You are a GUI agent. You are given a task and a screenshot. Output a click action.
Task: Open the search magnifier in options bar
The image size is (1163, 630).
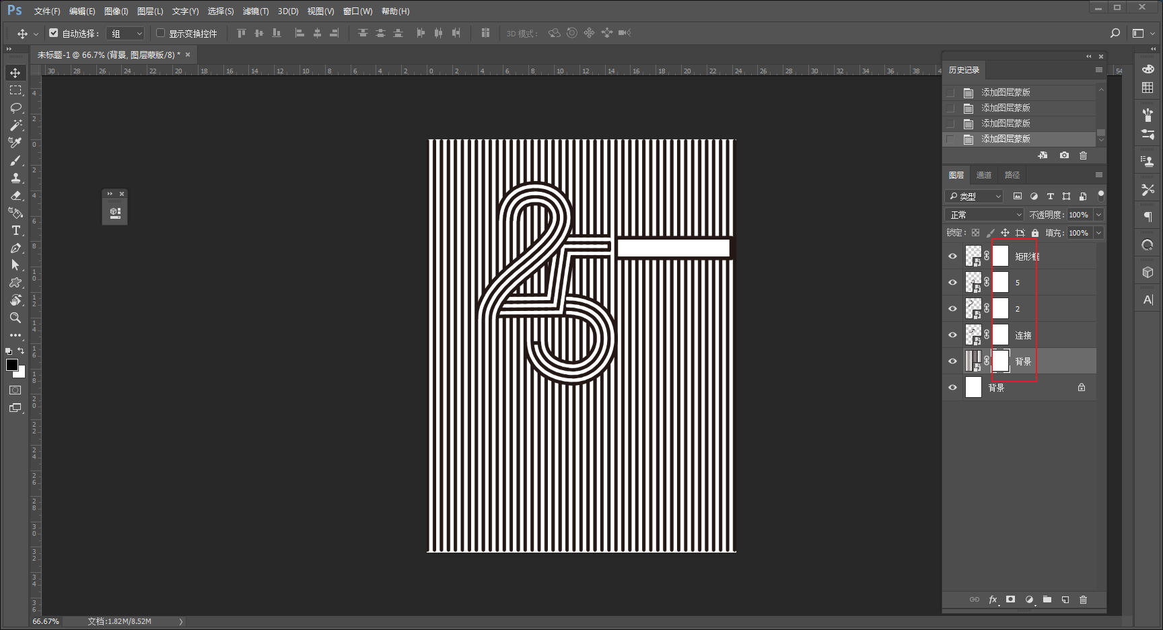[x=1115, y=33]
